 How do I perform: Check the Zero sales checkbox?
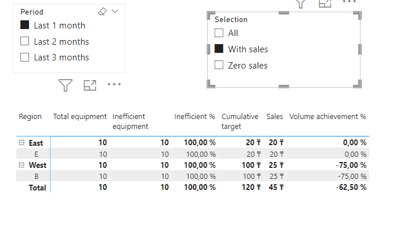(219, 65)
